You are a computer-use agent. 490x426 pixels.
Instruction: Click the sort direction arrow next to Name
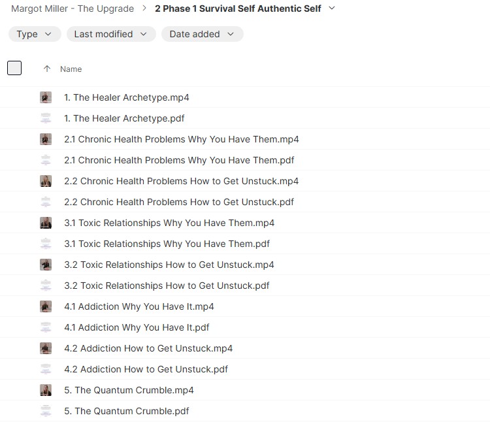[x=47, y=69]
